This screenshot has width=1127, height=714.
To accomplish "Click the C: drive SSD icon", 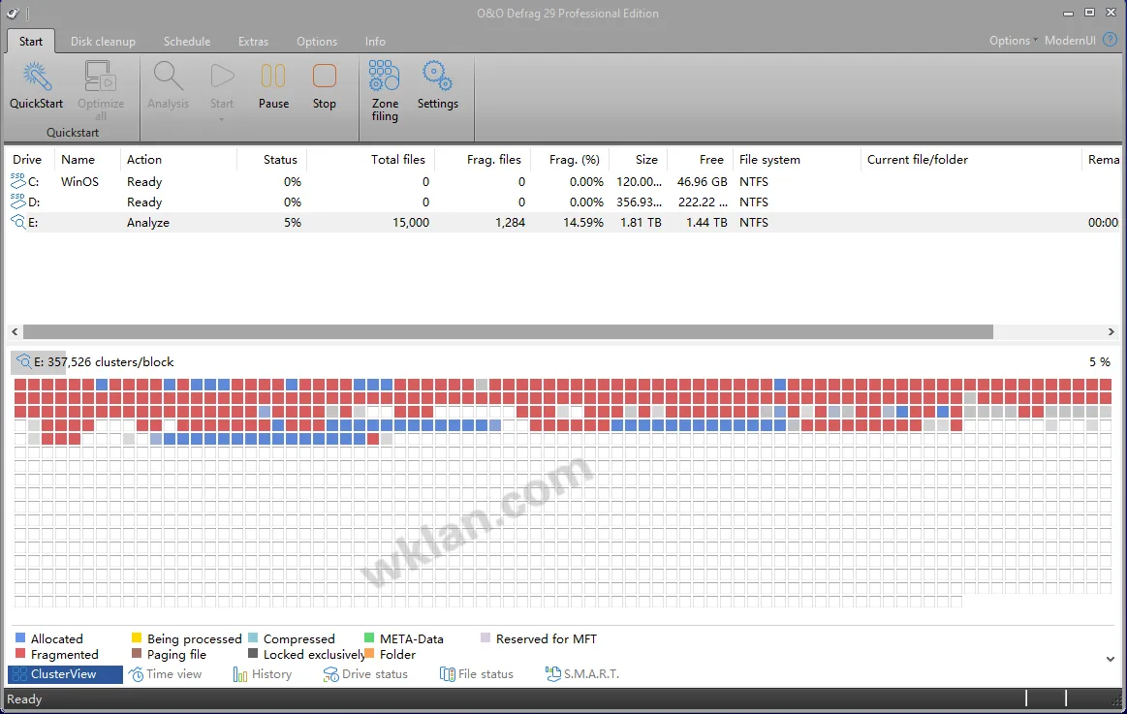I will click(18, 181).
